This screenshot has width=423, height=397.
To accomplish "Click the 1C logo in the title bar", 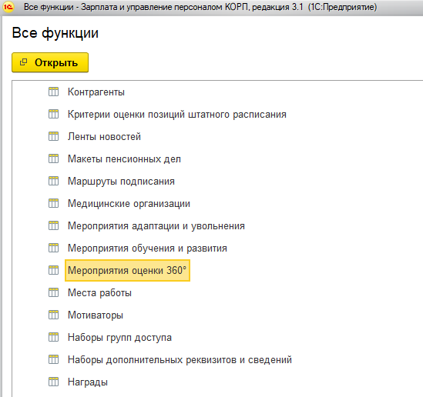I will point(8,7).
